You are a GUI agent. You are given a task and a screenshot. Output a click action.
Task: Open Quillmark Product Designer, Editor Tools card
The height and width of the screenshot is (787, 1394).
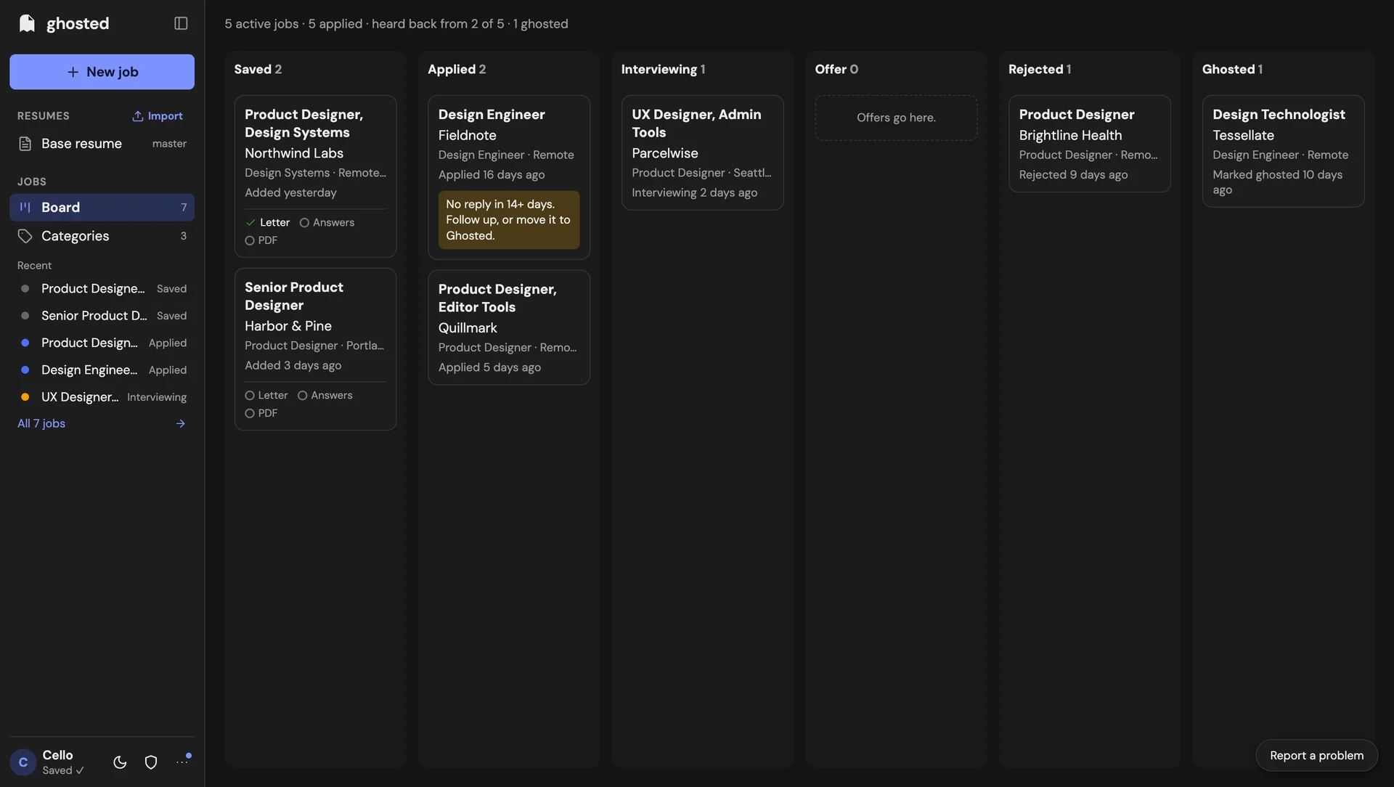point(509,327)
